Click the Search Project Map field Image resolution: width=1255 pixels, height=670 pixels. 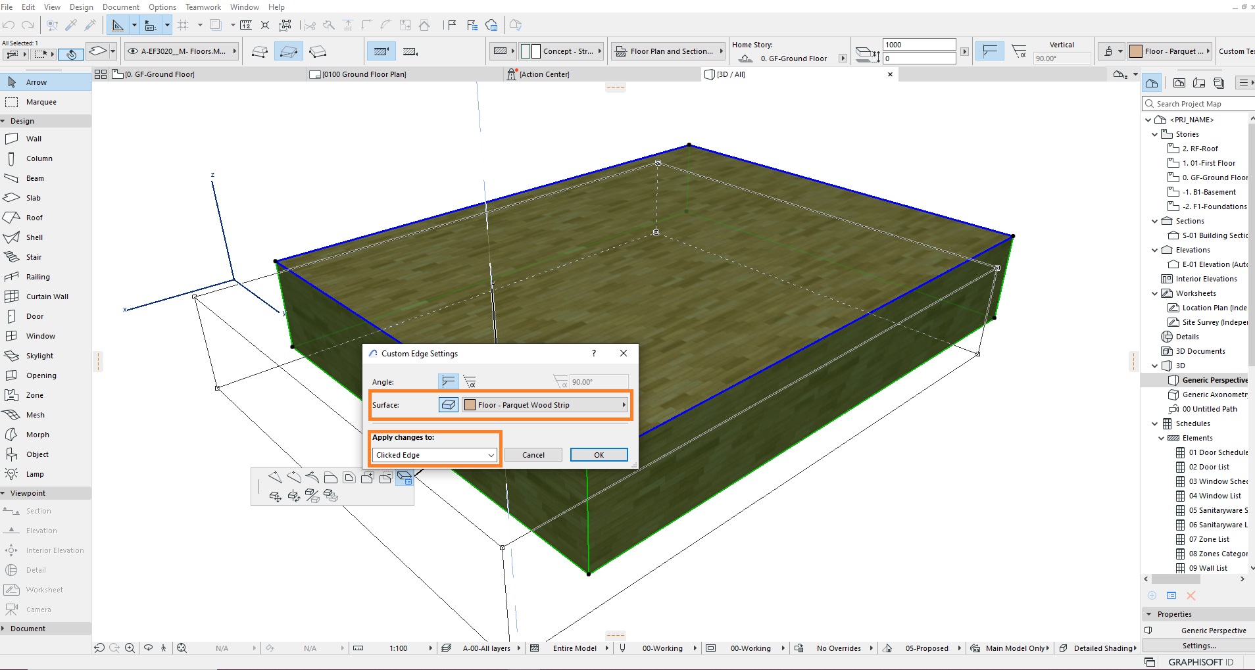click(1198, 104)
